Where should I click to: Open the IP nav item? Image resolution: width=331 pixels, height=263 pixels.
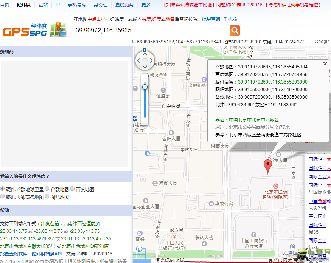pos(57,5)
